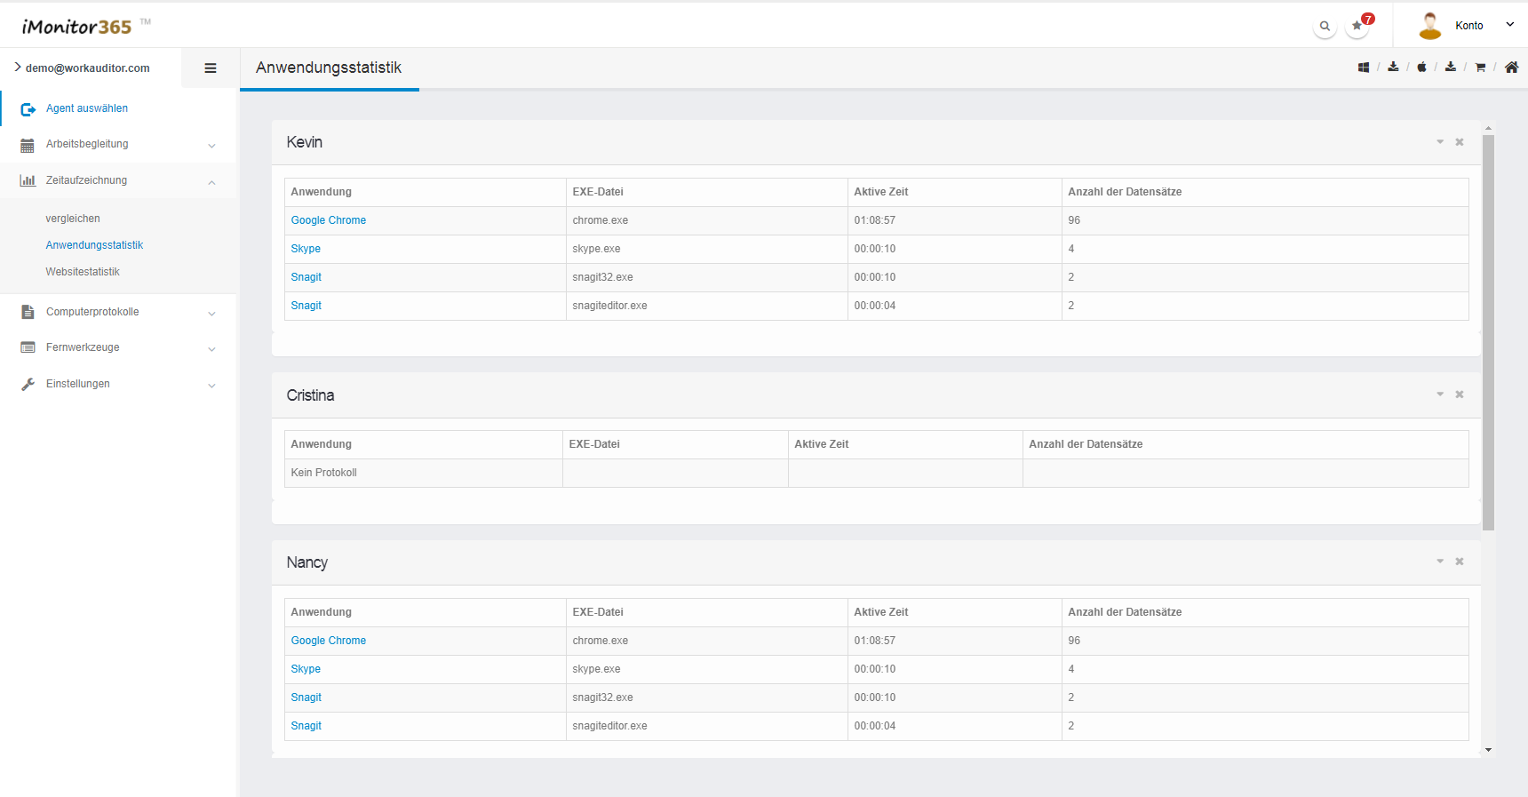Image resolution: width=1528 pixels, height=797 pixels.
Task: Close the Nancy panel
Action: click(1460, 562)
